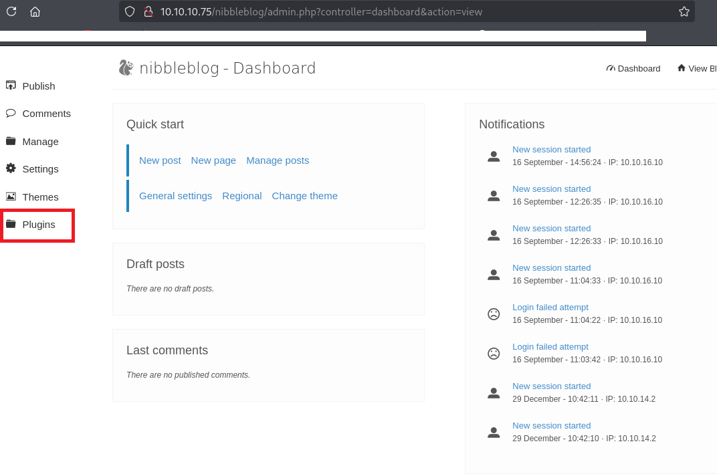Viewport: 717px width, 476px height.
Task: Click the Publish sidebar icon
Action: [x=11, y=86]
